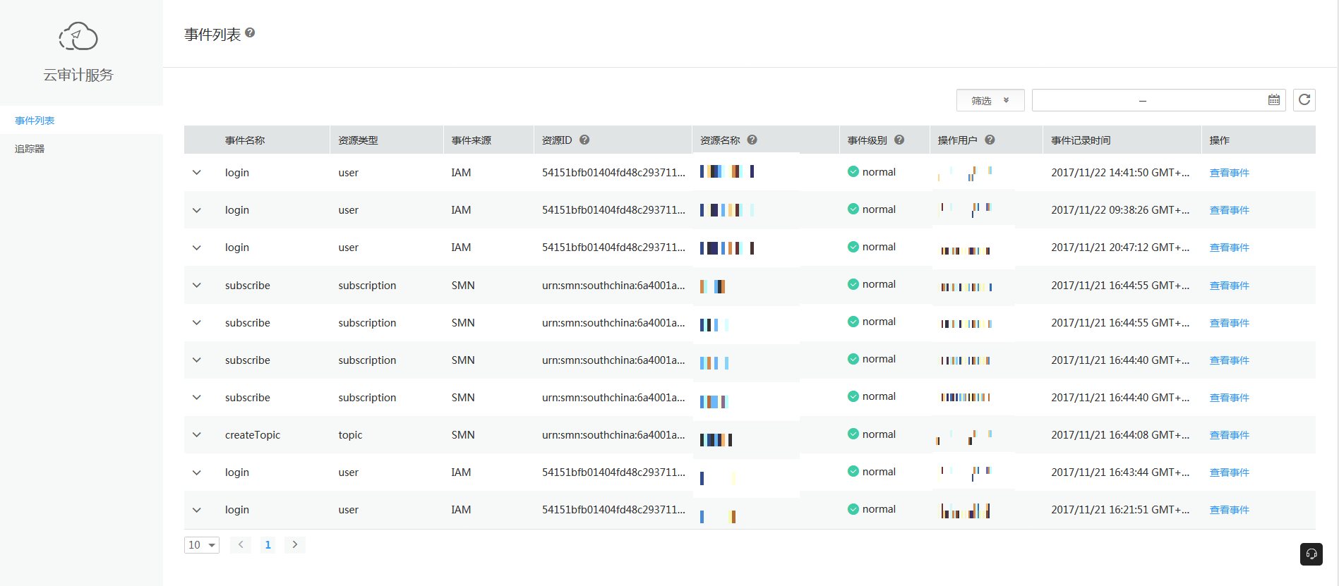Click IAM source in the 16:21:51 login row
Image resolution: width=1339 pixels, height=586 pixels.
461,510
